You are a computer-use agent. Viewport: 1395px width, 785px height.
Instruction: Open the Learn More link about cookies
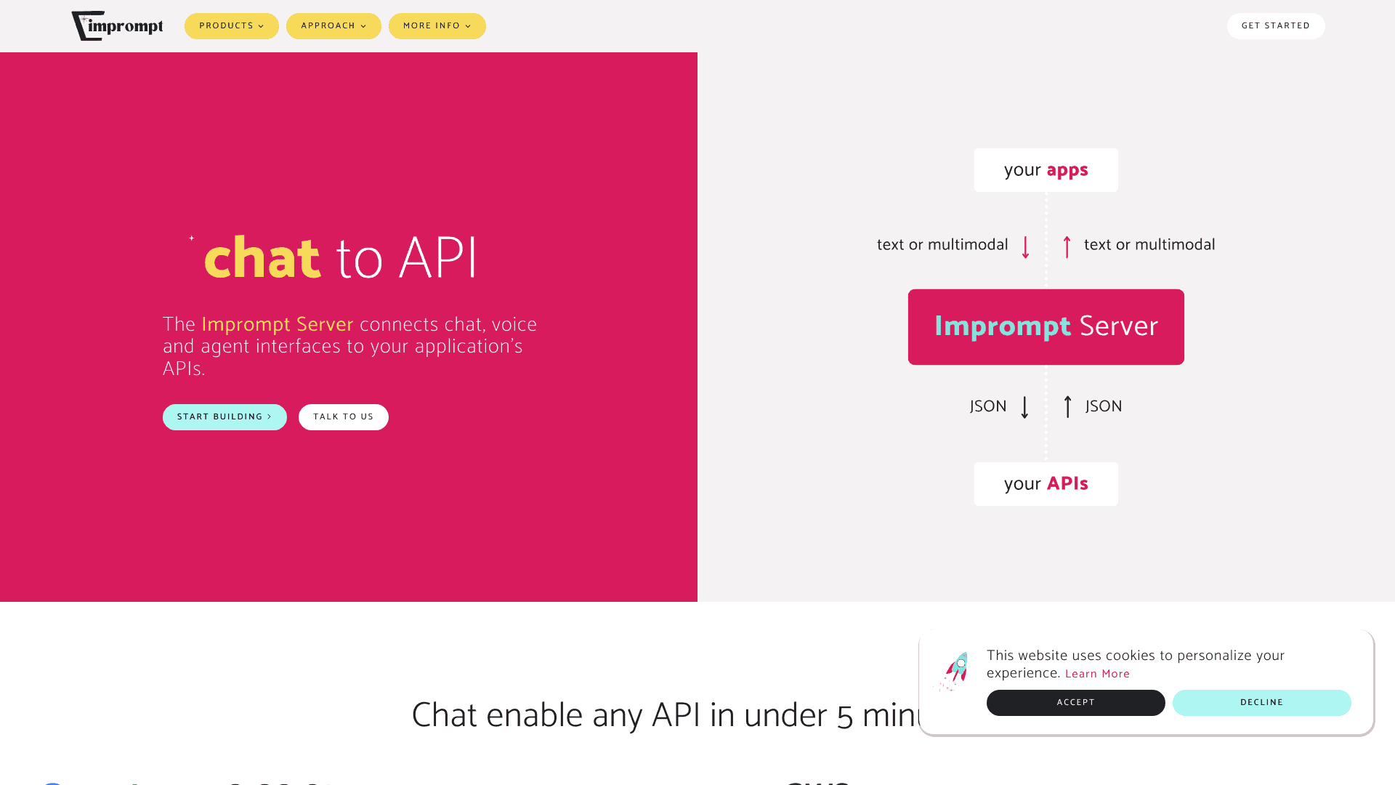[x=1097, y=674]
